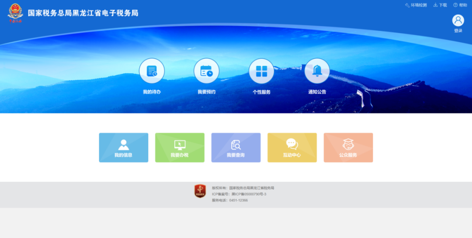The image size is (472, 238).
Task: Open the 我要预约 calendar icon
Action: 206,71
